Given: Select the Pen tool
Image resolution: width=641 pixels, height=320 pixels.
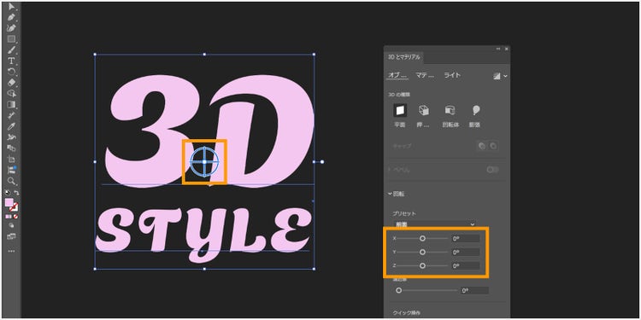Looking at the screenshot, I should (x=11, y=17).
